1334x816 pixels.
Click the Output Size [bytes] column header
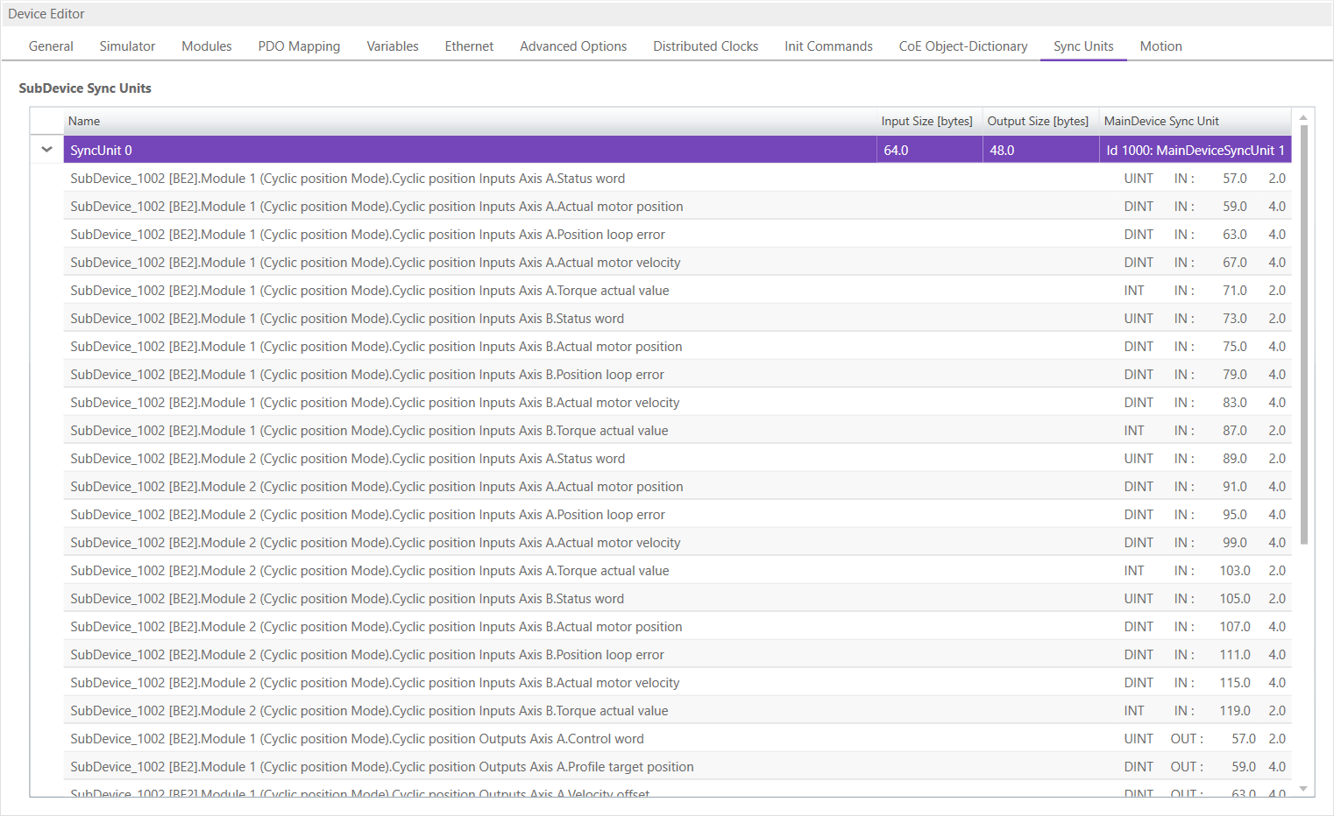[1038, 122]
